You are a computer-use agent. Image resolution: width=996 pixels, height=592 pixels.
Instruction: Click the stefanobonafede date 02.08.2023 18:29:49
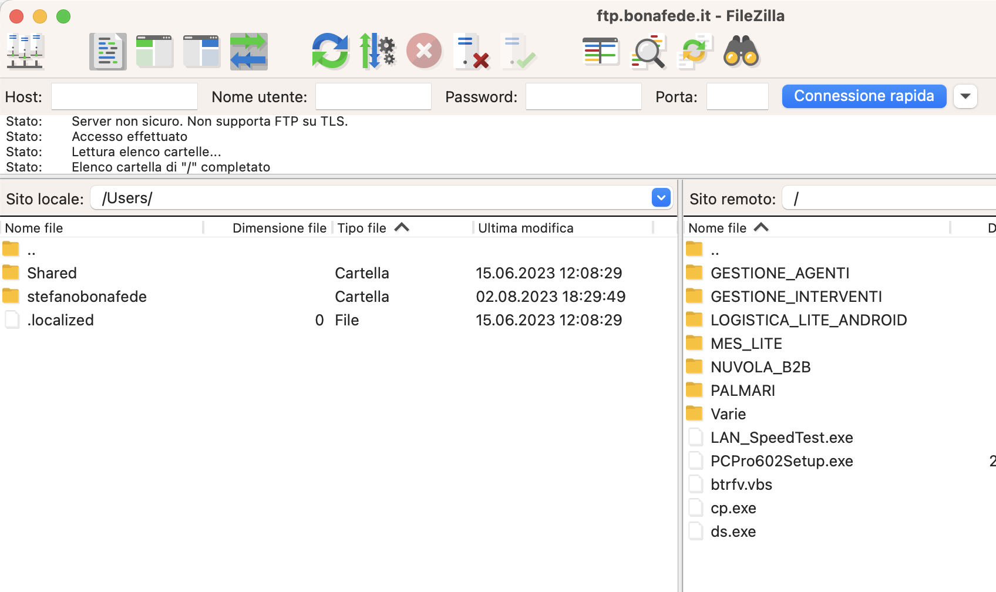(550, 297)
